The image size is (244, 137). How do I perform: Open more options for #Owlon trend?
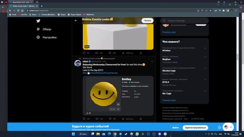pos(205,48)
